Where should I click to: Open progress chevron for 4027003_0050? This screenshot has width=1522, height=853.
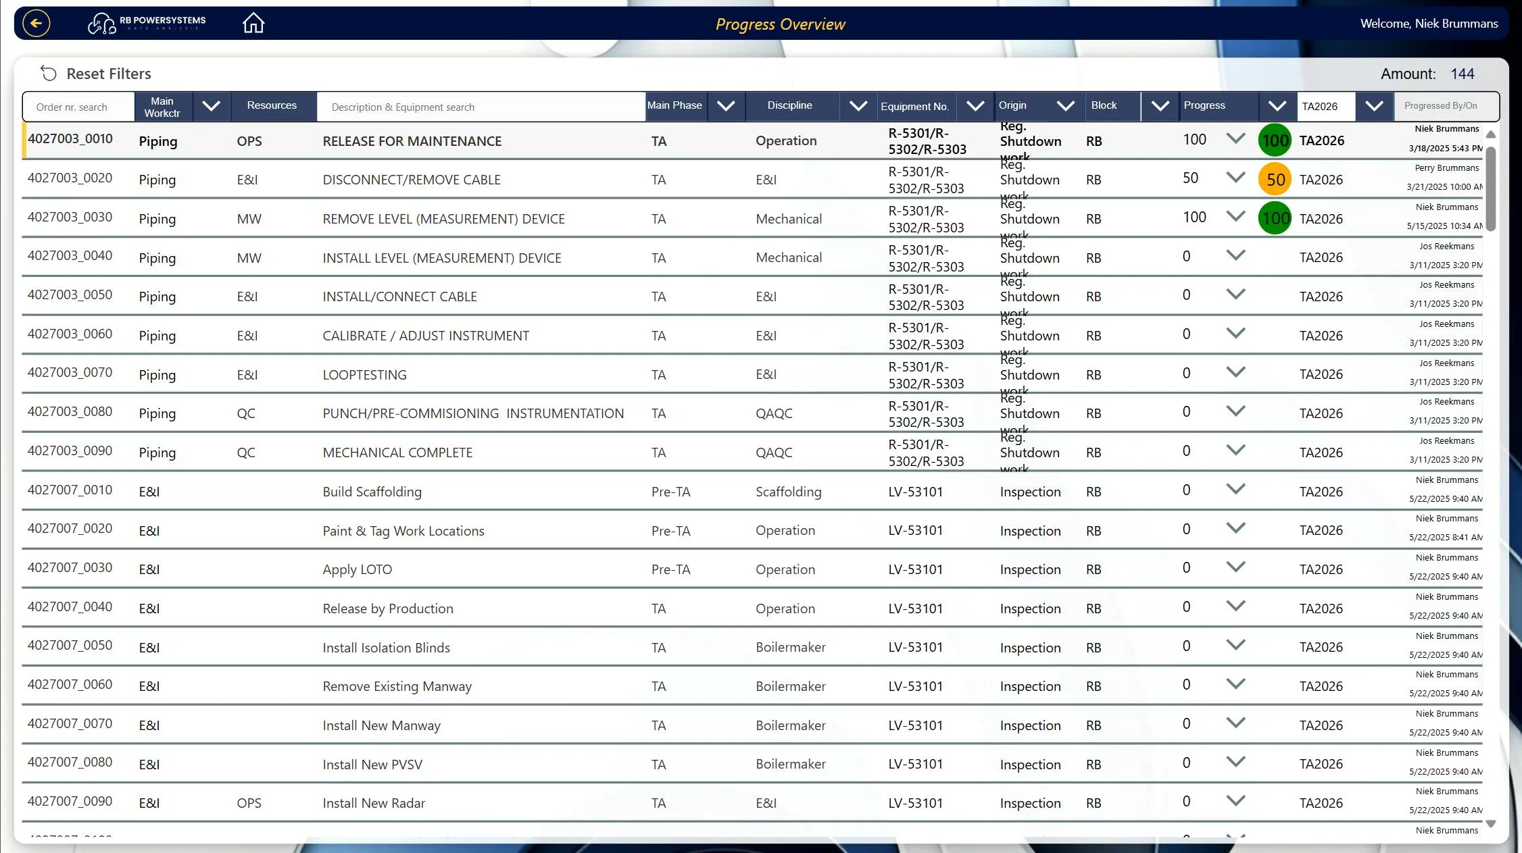click(1235, 294)
